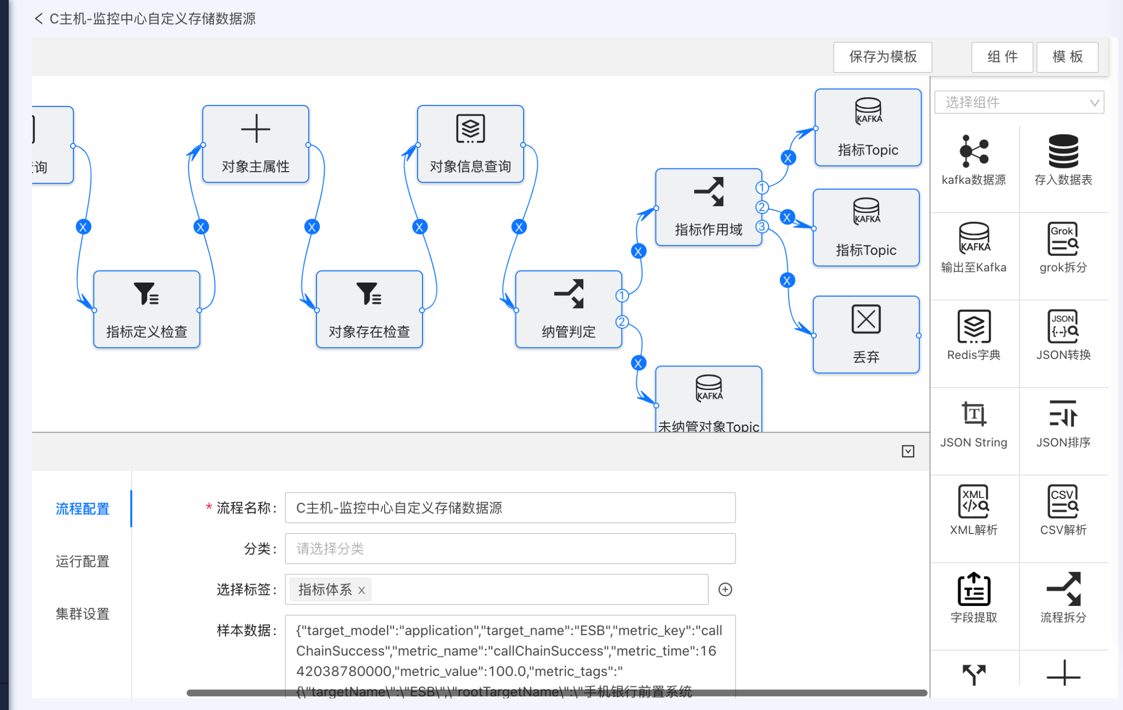Screen dimensions: 1123x710
Task: Choose the Redis字典 component icon
Action: pyautogui.click(x=974, y=326)
